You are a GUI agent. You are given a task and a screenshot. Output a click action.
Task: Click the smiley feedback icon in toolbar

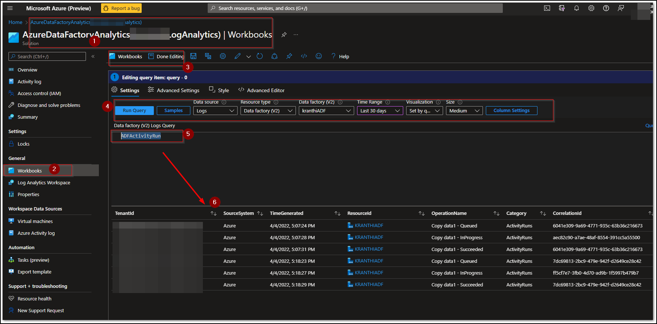319,56
